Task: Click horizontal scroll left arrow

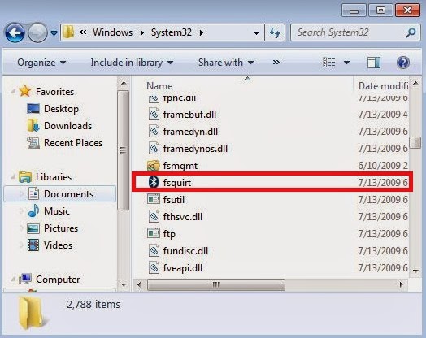Action: [x=139, y=285]
